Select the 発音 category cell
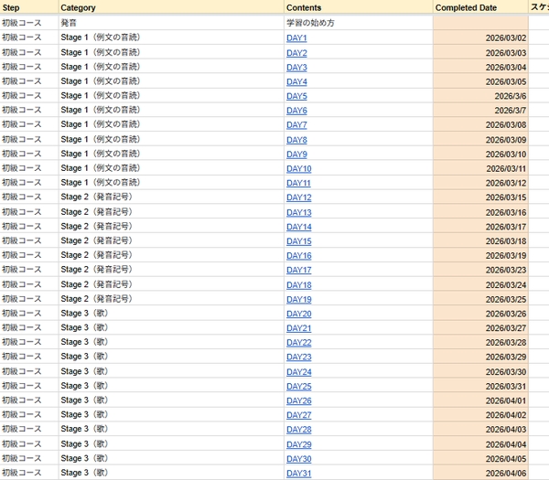The image size is (549, 480). click(171, 23)
